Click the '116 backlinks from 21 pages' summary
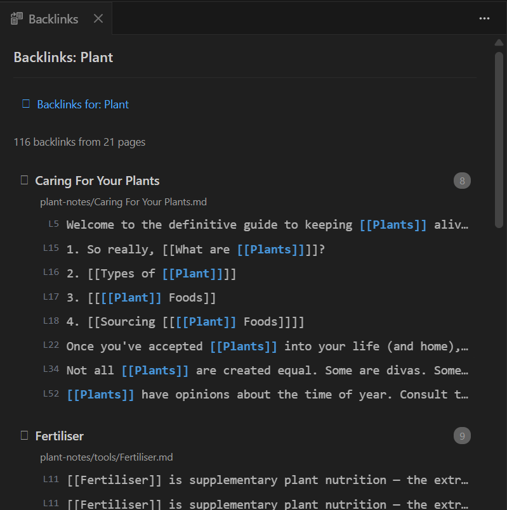 [x=79, y=142]
